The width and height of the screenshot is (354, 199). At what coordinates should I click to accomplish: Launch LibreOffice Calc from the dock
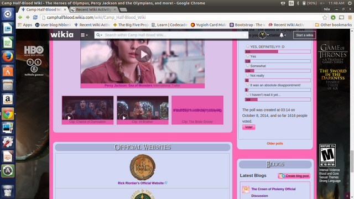pos(8,43)
